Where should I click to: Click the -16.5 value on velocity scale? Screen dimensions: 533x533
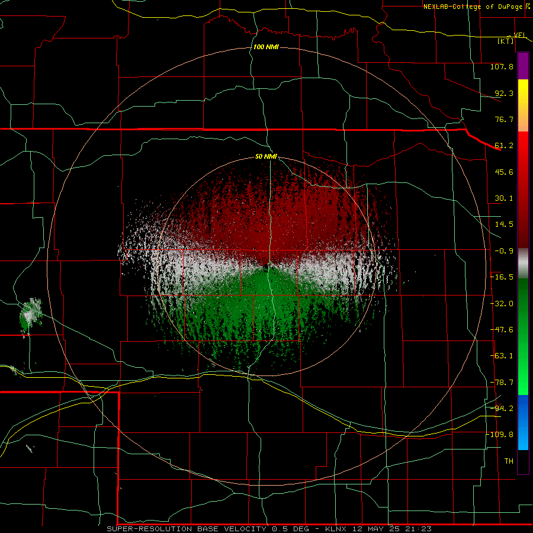pos(502,277)
